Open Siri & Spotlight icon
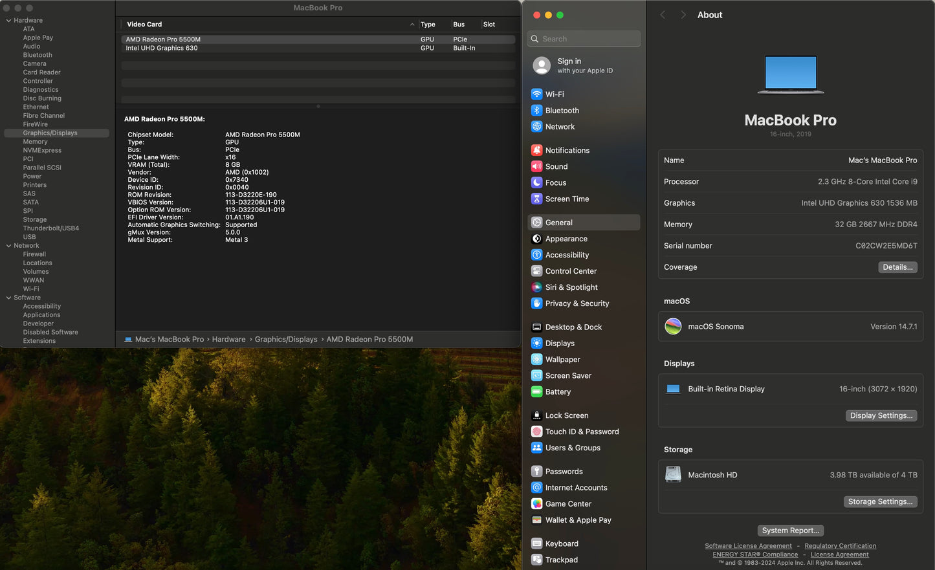 (x=536, y=287)
